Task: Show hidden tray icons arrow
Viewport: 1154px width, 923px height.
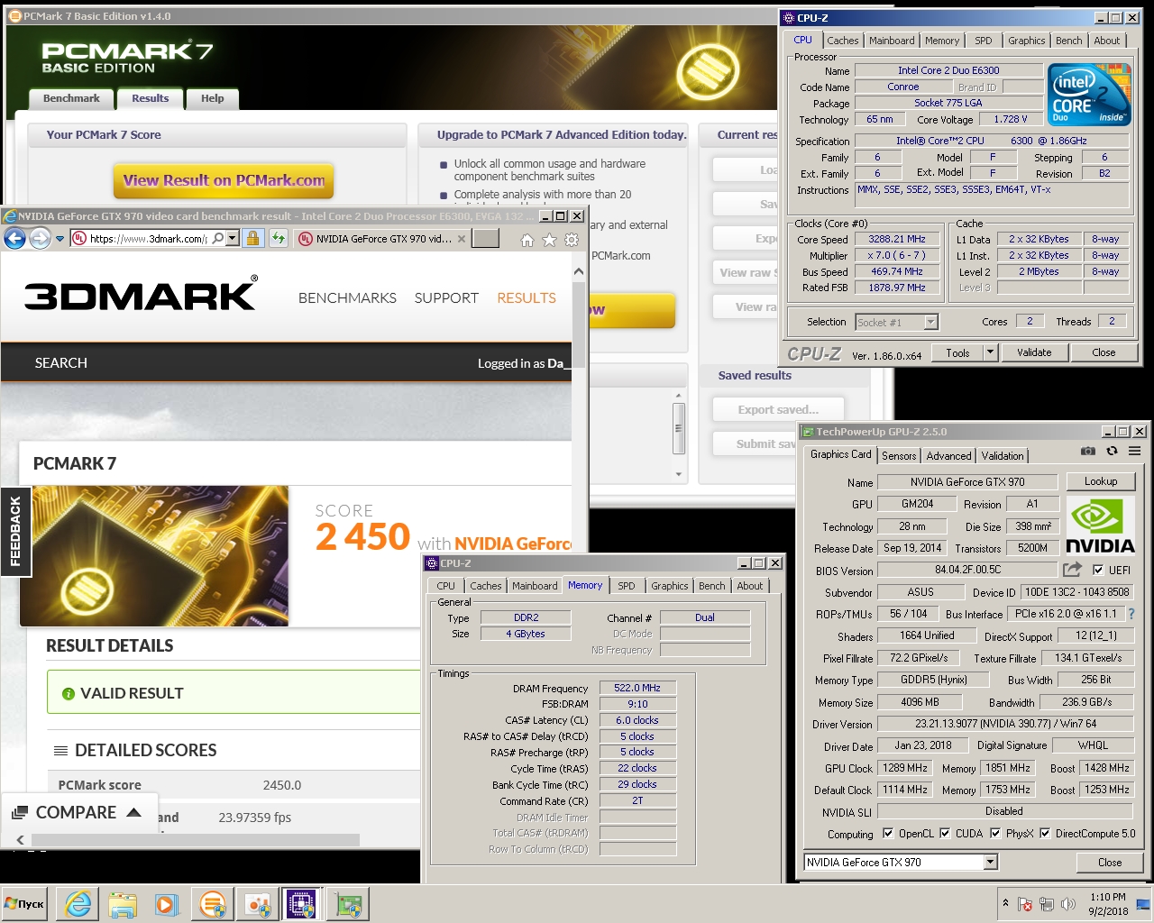Action: click(1005, 902)
